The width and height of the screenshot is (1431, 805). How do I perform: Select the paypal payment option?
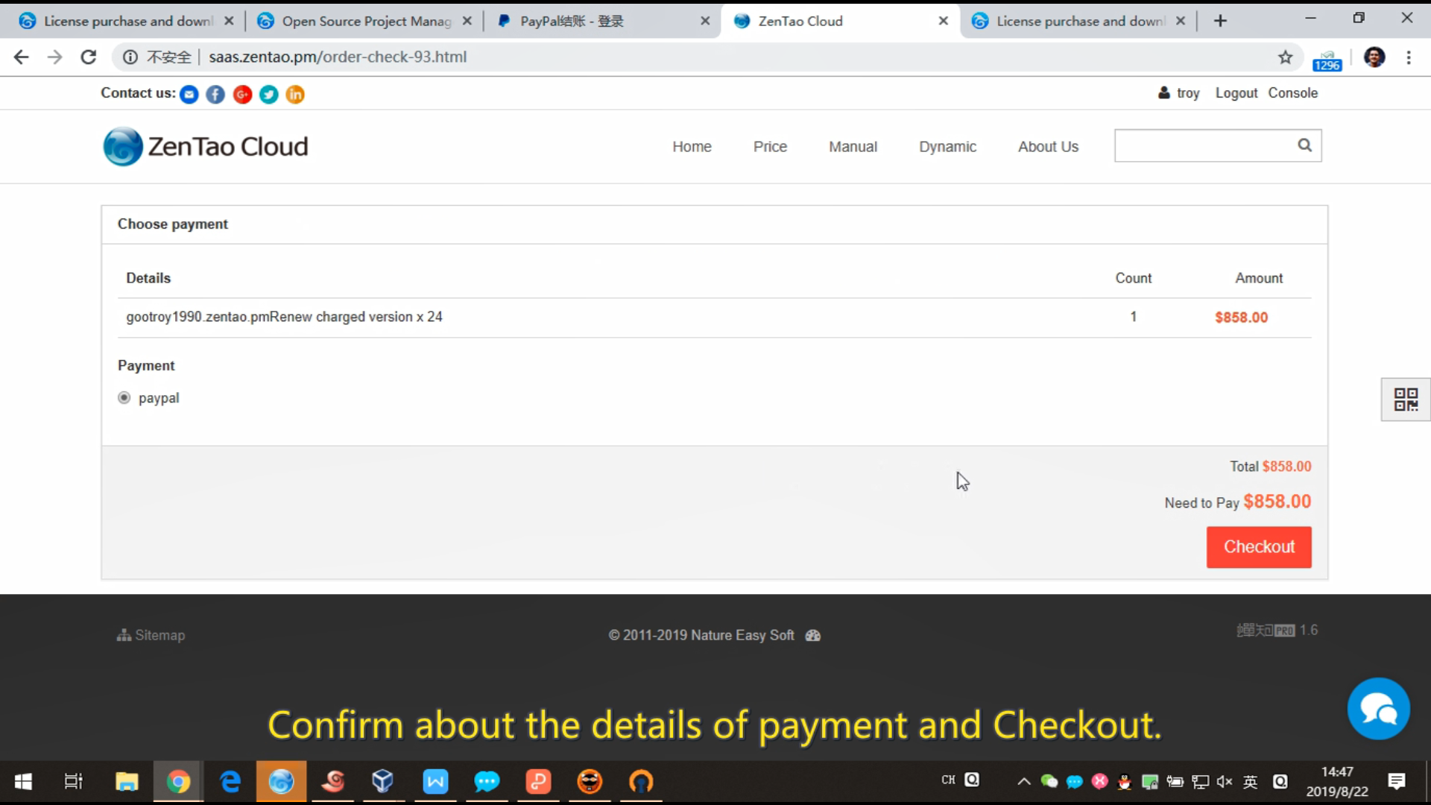tap(124, 397)
